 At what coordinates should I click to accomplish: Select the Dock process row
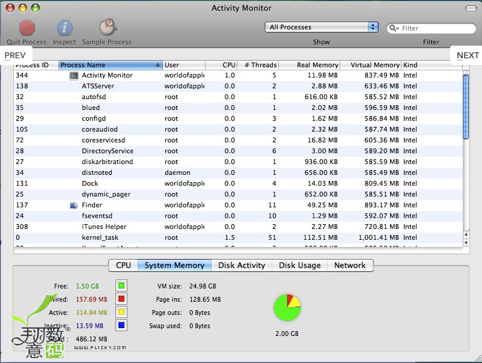click(238, 183)
